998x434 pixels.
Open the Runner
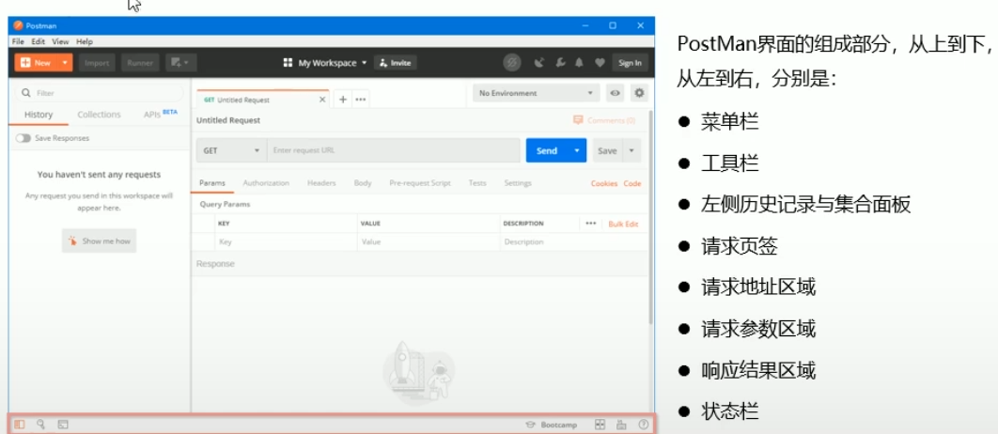(x=139, y=62)
